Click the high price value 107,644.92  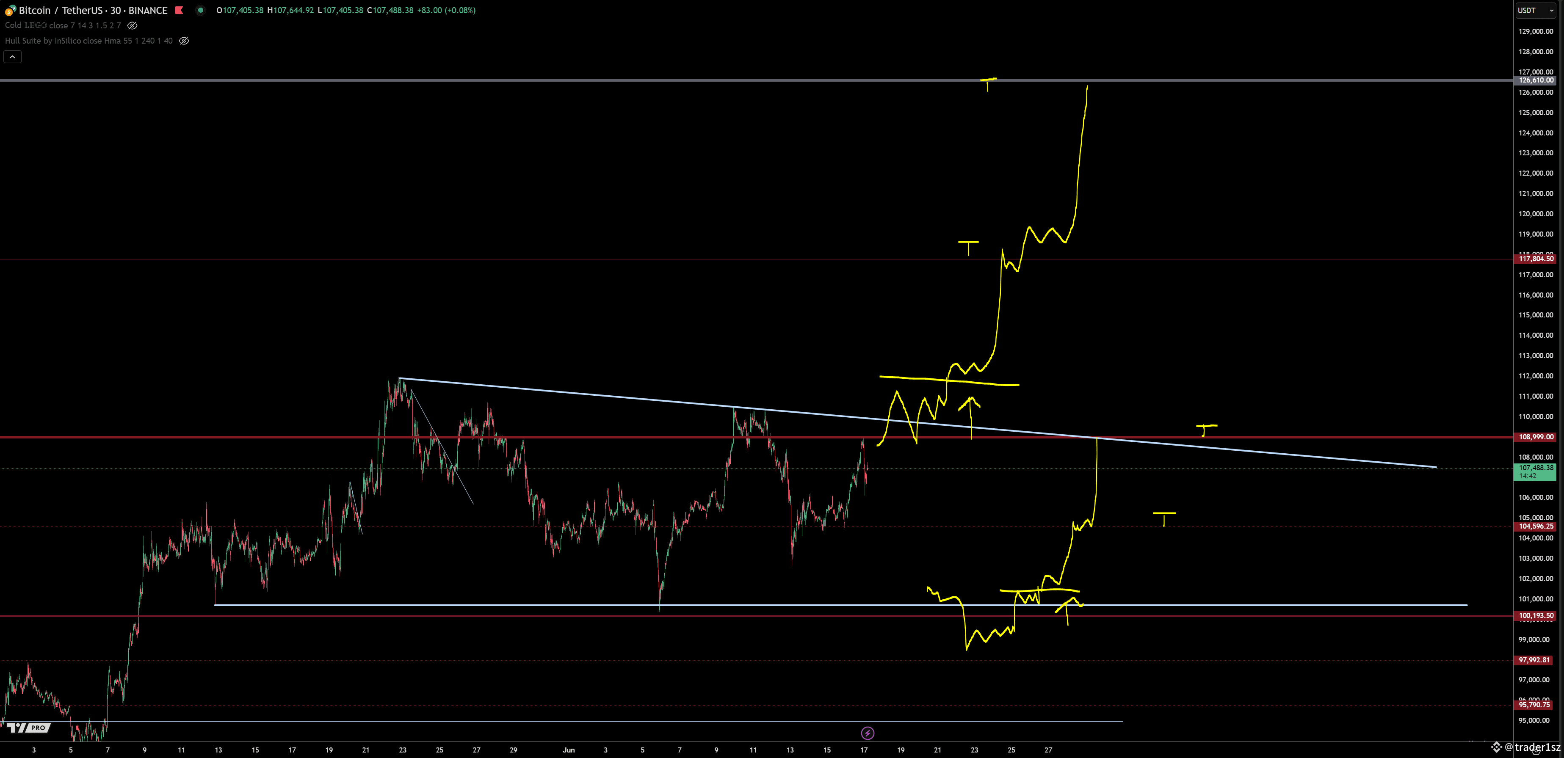click(x=293, y=10)
